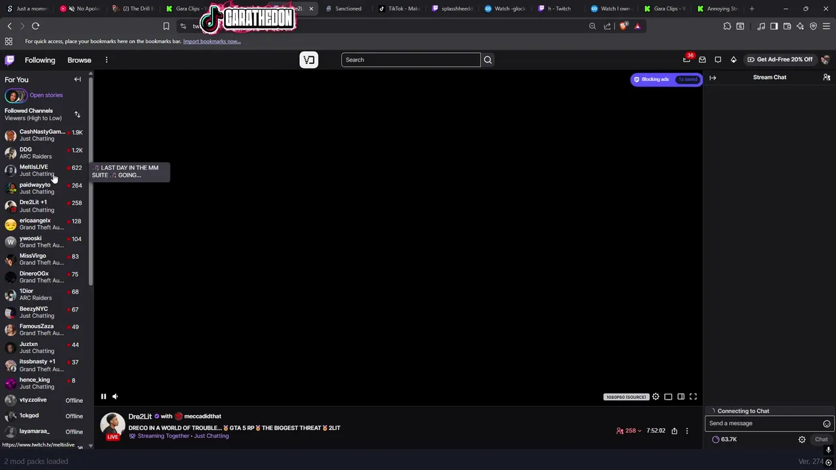Open the chat emote picker

[826, 424]
